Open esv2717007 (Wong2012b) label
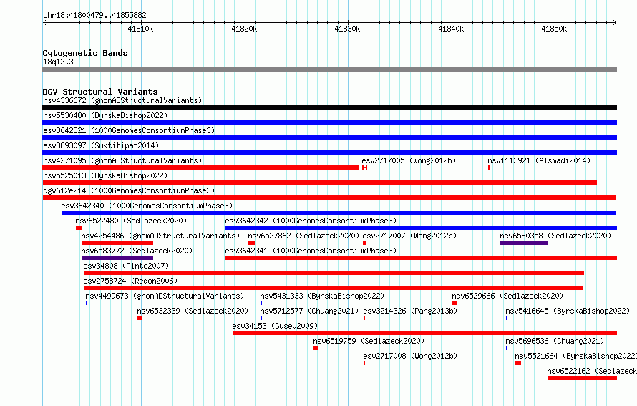The height and width of the screenshot is (406, 637). click(x=409, y=236)
